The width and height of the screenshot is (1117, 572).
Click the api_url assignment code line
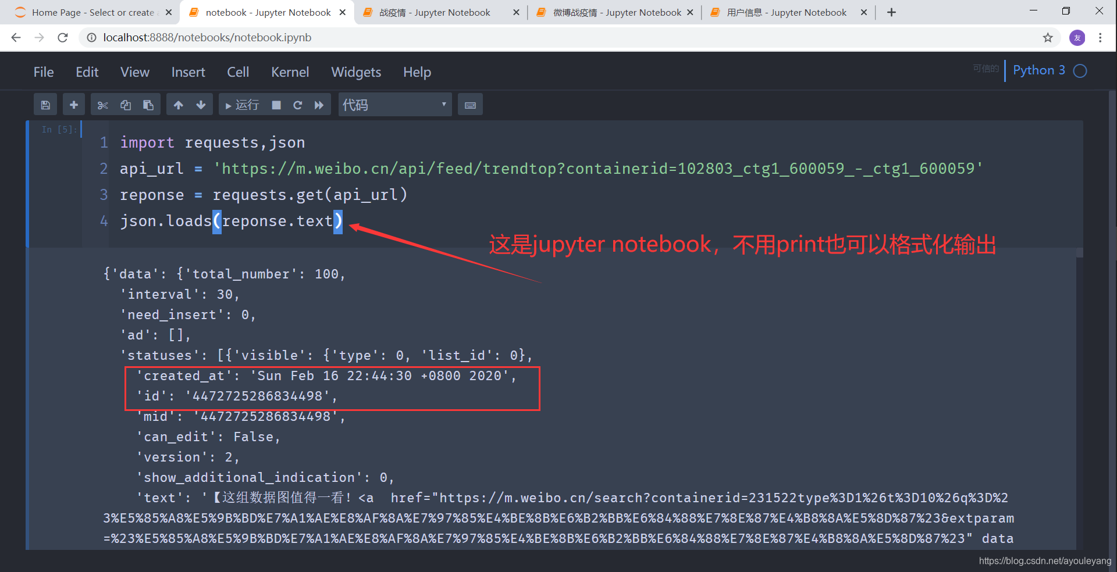(x=551, y=169)
